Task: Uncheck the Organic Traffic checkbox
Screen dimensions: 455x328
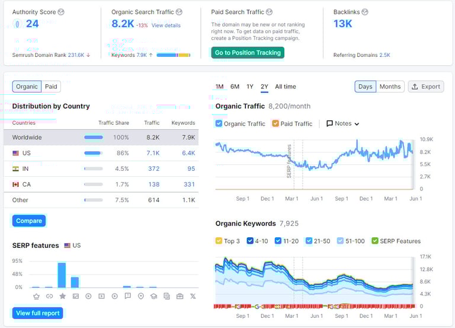Action: click(x=219, y=123)
